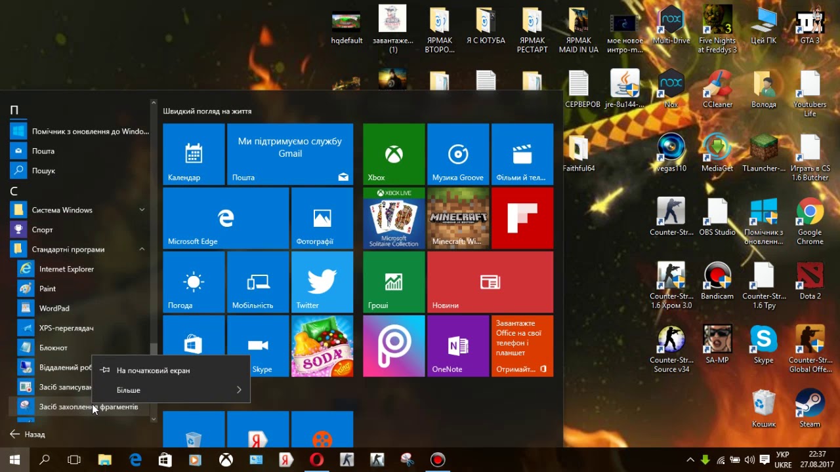This screenshot has height=472, width=840.
Task: Open the clock showing 22:37
Action: click(x=818, y=460)
